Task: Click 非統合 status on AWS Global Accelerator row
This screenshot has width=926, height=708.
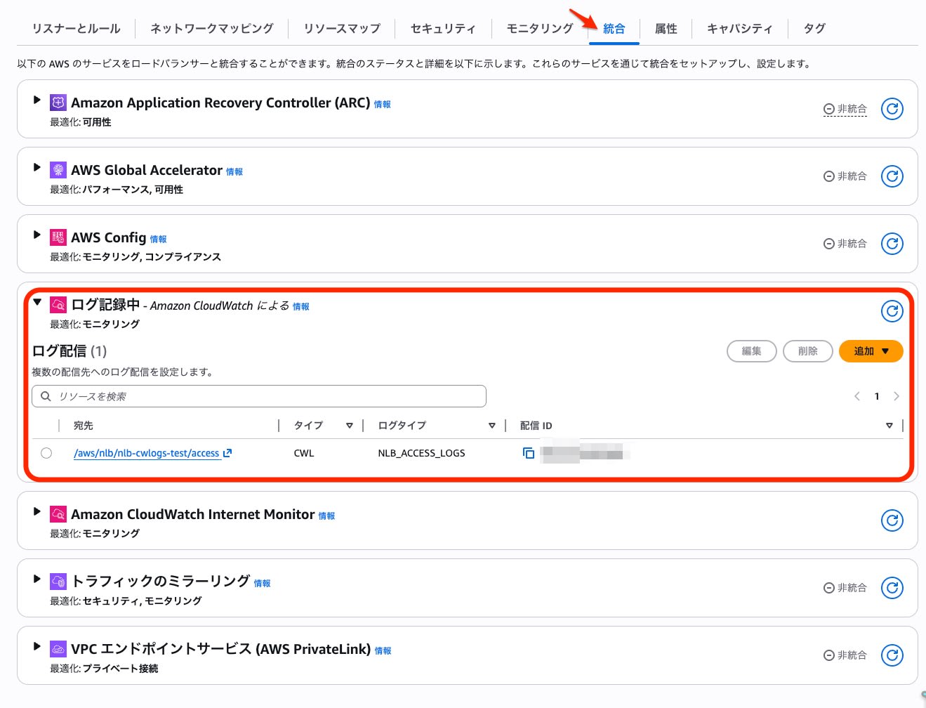Action: tap(845, 176)
